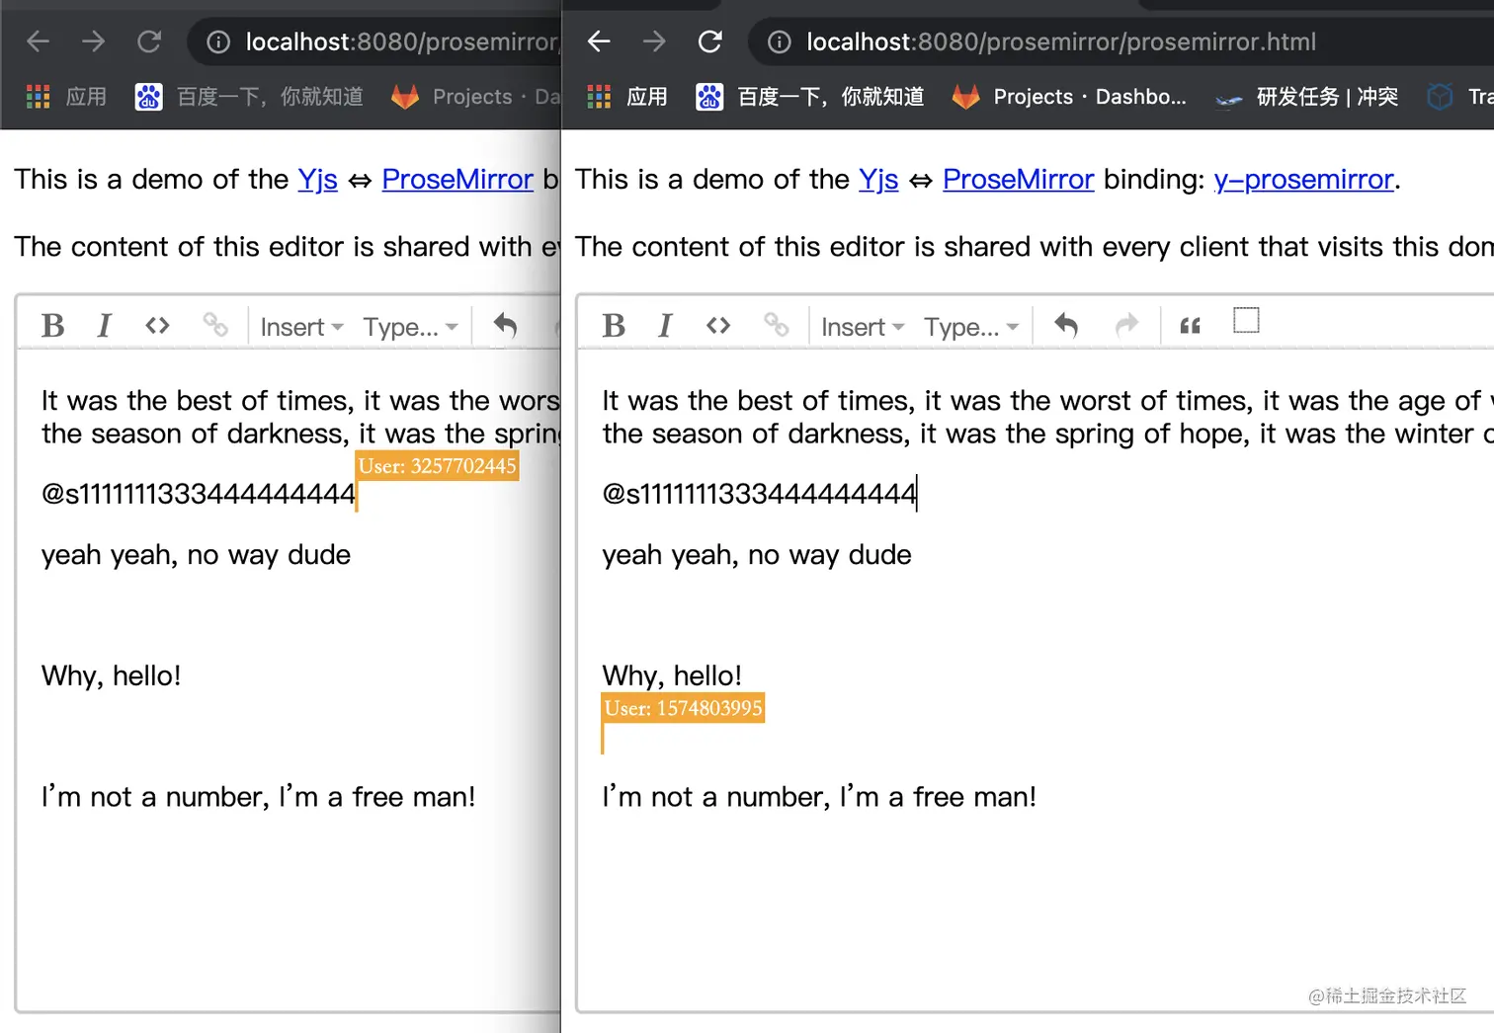Click the 'User: 3257702445' cursor label in the left editor
The width and height of the screenshot is (1494, 1033).
click(438, 466)
